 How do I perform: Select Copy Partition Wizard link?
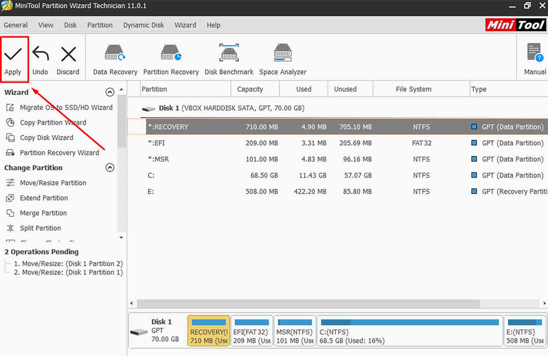tap(53, 122)
